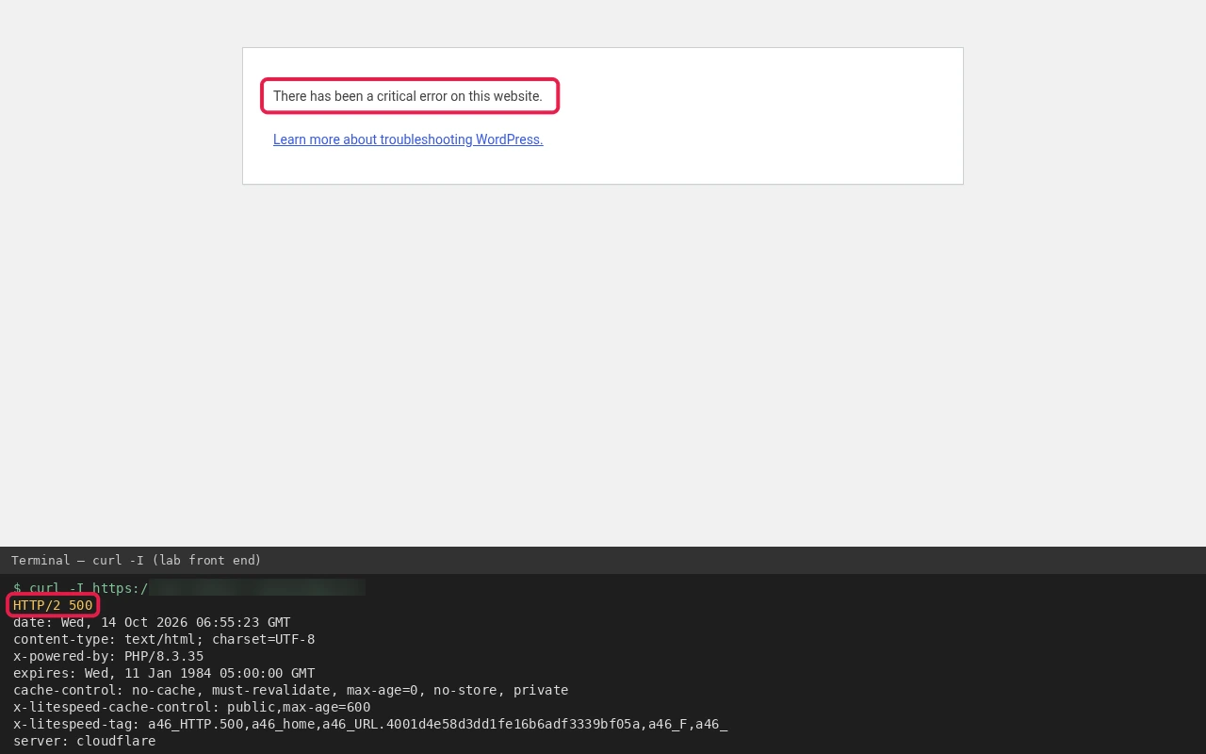Click the 'x-powered-by: PHP/8.3.35' line
The width and height of the screenshot is (1206, 754).
pos(108,656)
